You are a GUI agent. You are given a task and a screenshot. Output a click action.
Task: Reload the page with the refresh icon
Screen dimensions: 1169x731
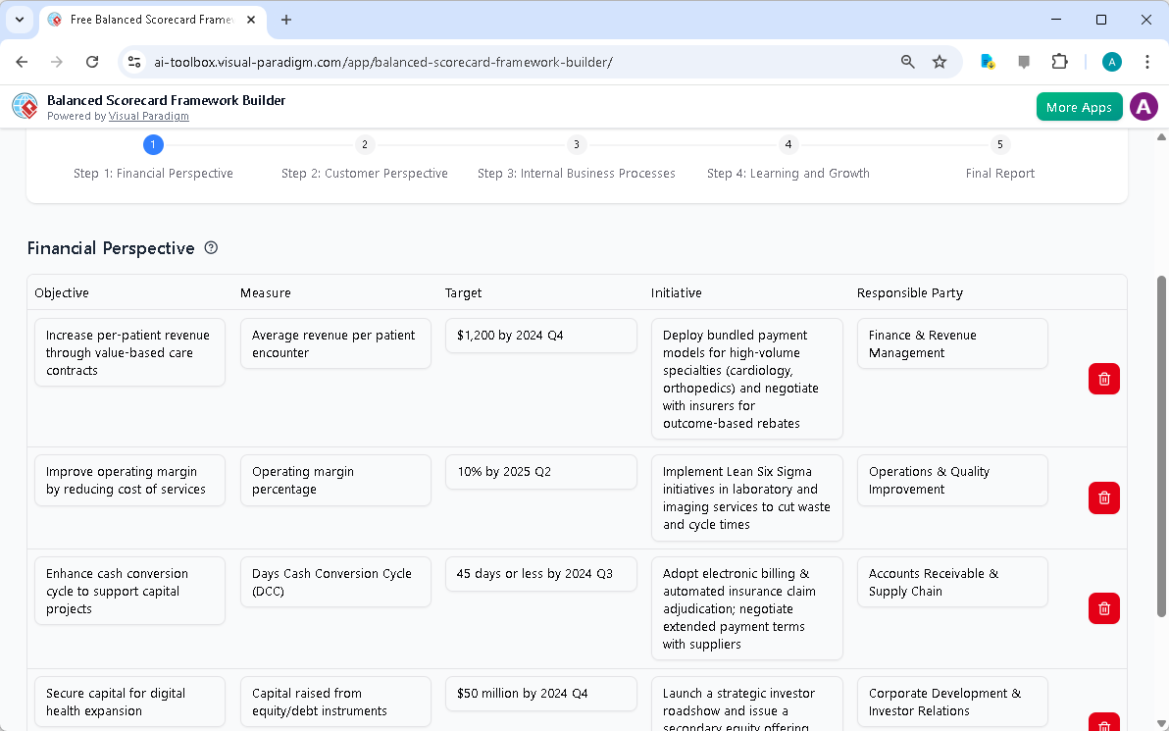click(x=92, y=61)
